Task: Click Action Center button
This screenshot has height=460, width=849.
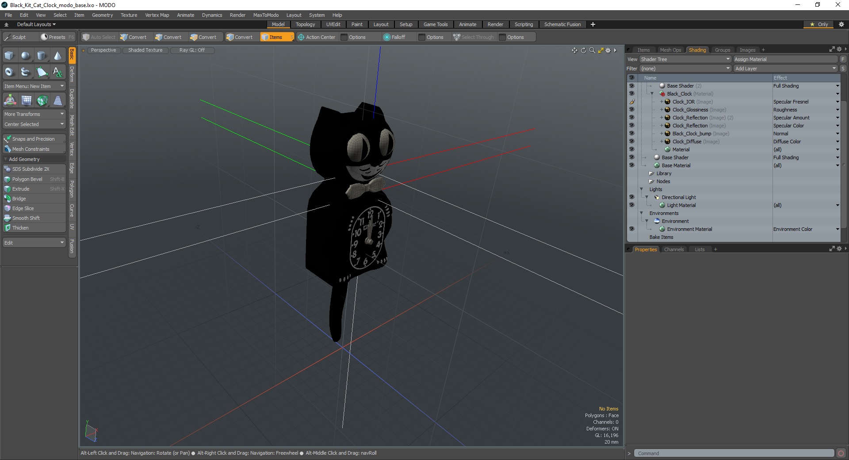Action: [x=317, y=37]
